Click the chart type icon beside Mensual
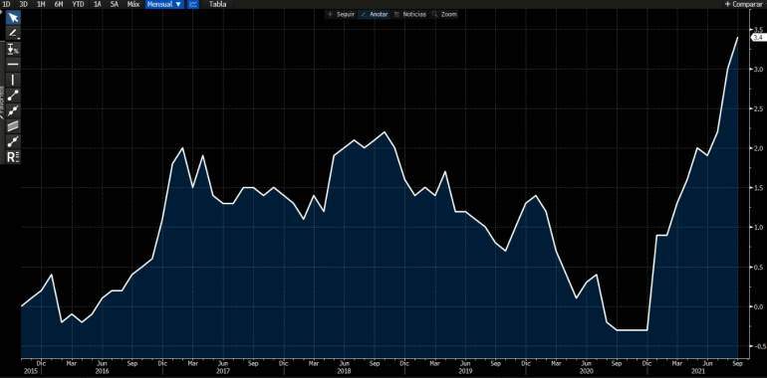The height and width of the screenshot is (378, 767). (193, 4)
